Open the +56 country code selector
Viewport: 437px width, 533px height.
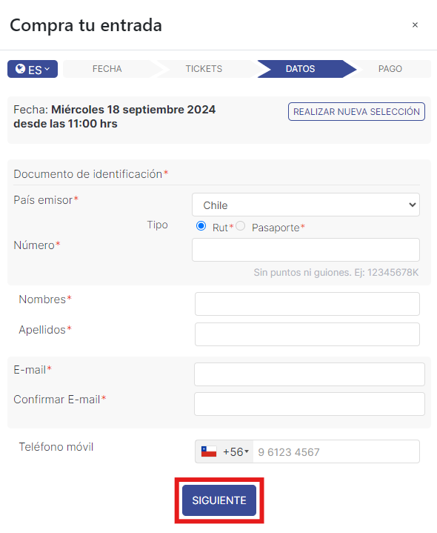[x=224, y=451]
